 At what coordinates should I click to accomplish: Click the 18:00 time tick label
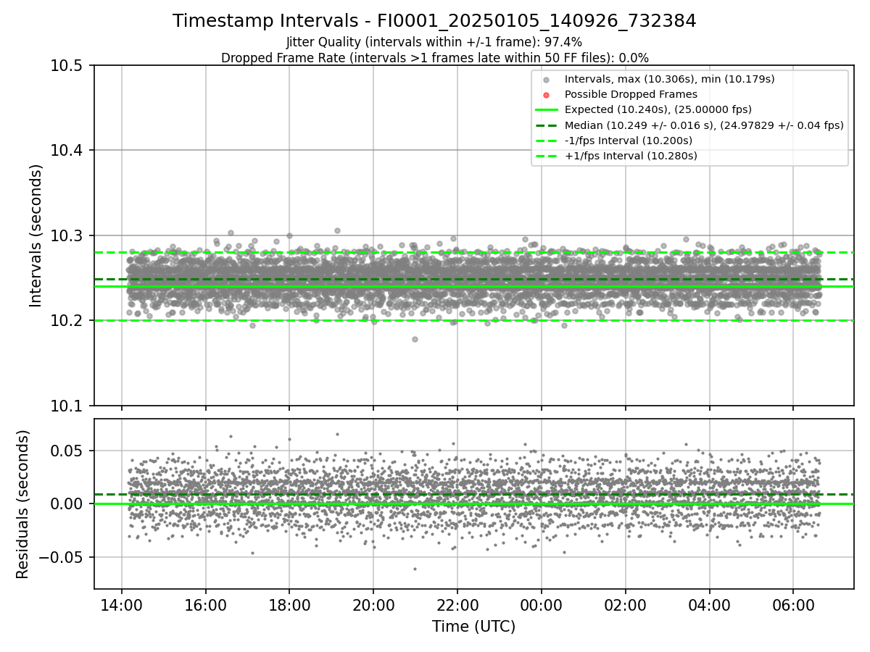point(289,604)
